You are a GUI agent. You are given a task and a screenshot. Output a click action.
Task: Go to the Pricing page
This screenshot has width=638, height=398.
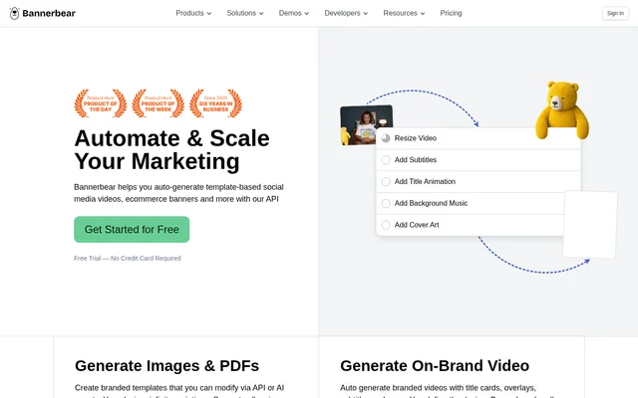tap(451, 13)
